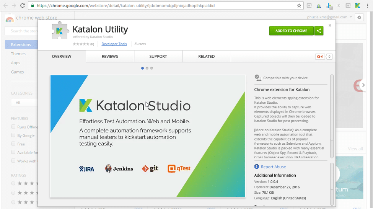Select the second screenshot carousel dot

147,68
